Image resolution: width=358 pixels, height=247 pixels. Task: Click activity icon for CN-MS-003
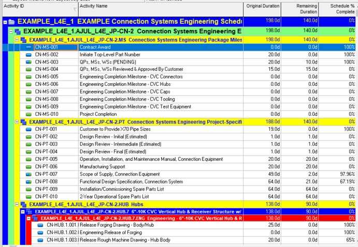point(28,62)
